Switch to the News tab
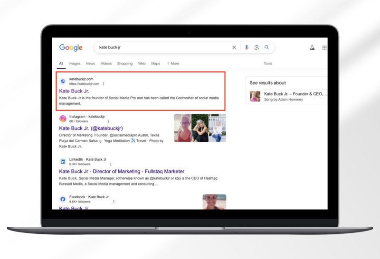 pyautogui.click(x=90, y=64)
